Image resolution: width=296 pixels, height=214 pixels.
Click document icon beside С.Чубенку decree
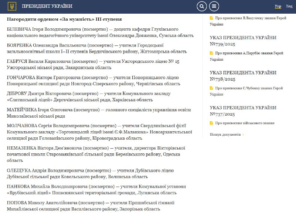(x=211, y=88)
